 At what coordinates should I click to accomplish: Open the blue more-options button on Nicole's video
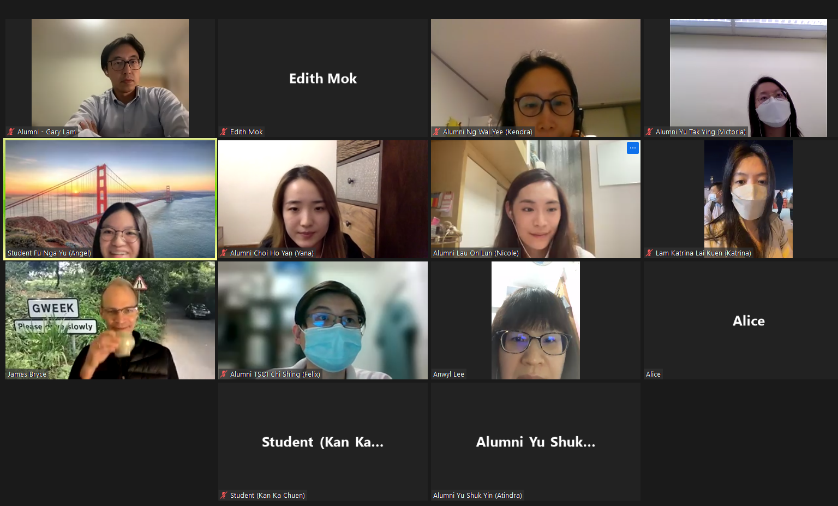click(x=633, y=148)
